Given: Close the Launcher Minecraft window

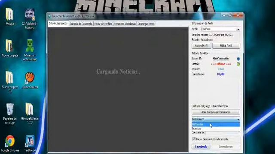Looking at the screenshot, I should [x=238, y=15].
